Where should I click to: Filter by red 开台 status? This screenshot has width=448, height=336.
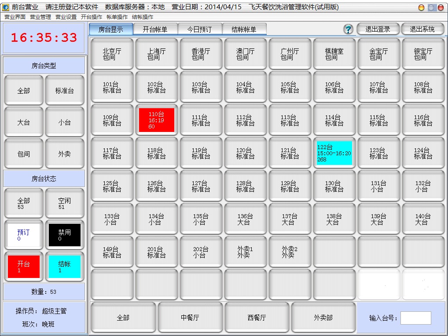coord(24,267)
